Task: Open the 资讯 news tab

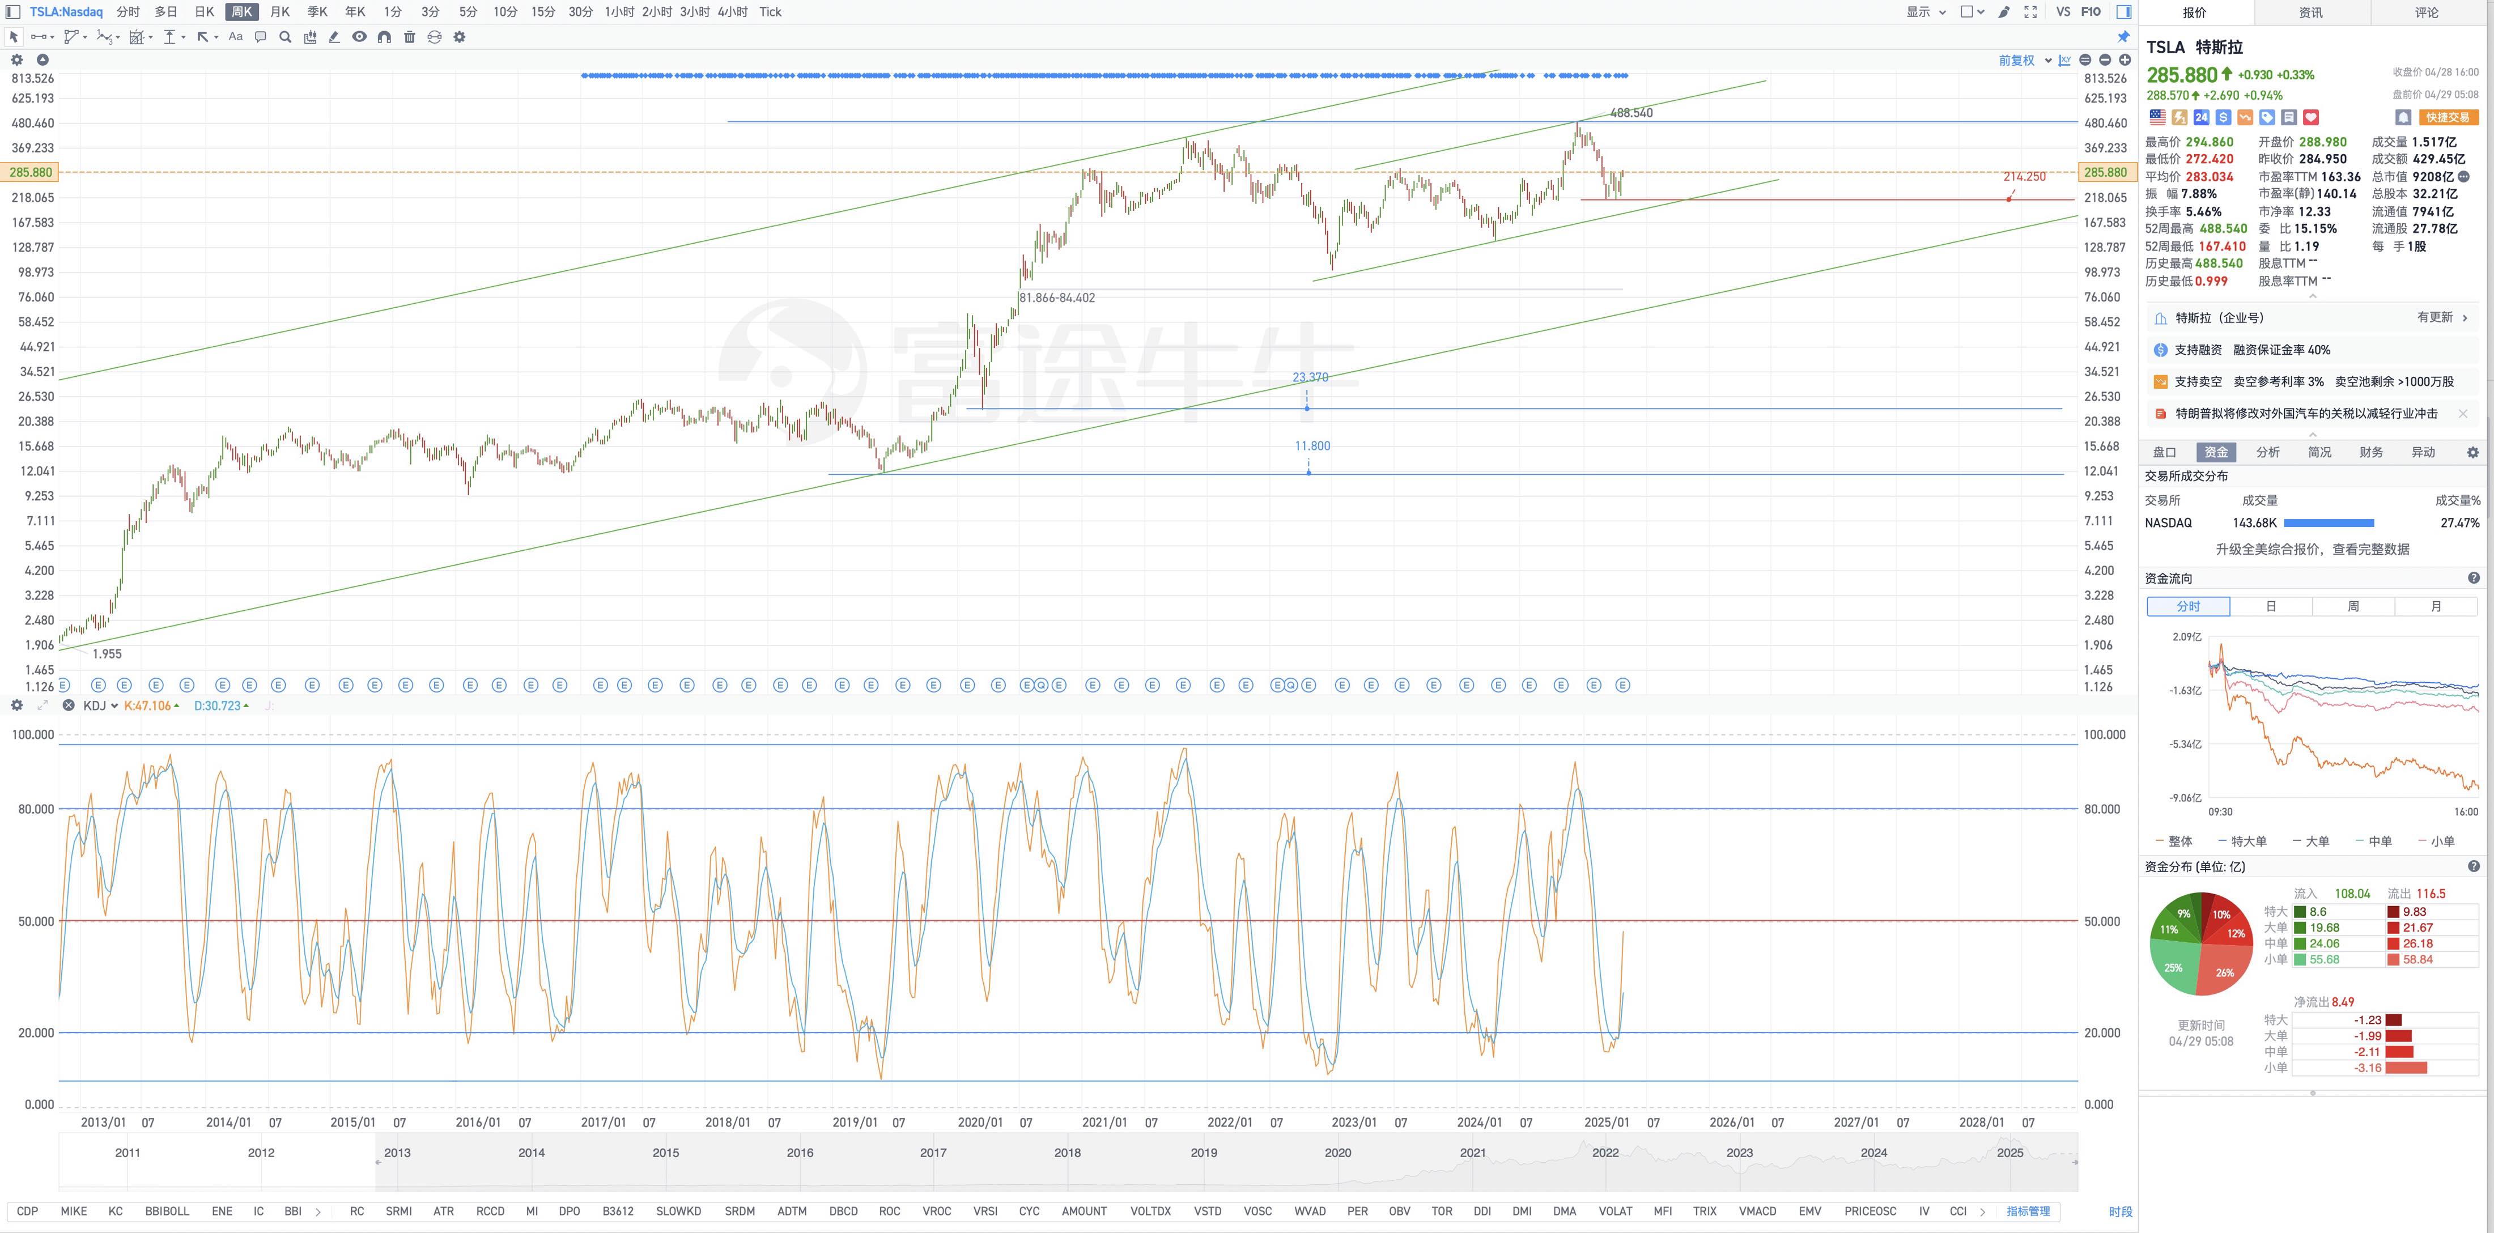Action: click(x=2311, y=12)
